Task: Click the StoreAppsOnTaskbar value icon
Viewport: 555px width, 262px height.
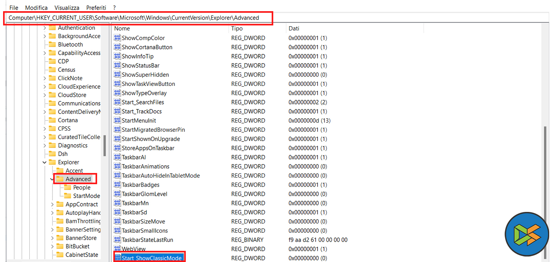Action: click(x=117, y=148)
